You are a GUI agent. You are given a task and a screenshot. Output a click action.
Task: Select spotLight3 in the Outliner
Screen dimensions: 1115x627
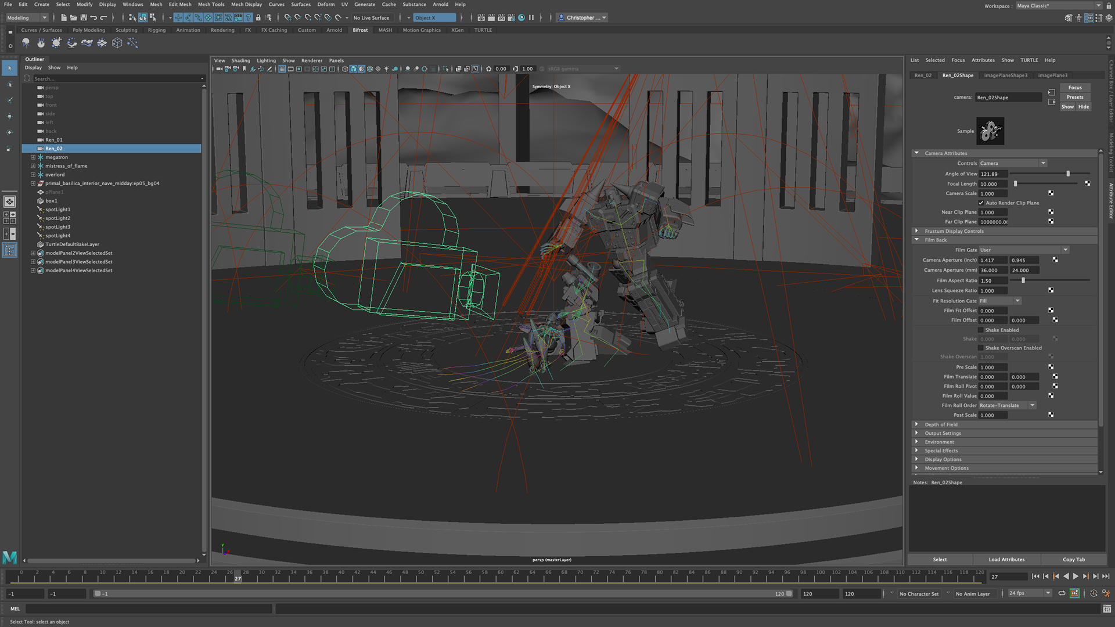[57, 227]
